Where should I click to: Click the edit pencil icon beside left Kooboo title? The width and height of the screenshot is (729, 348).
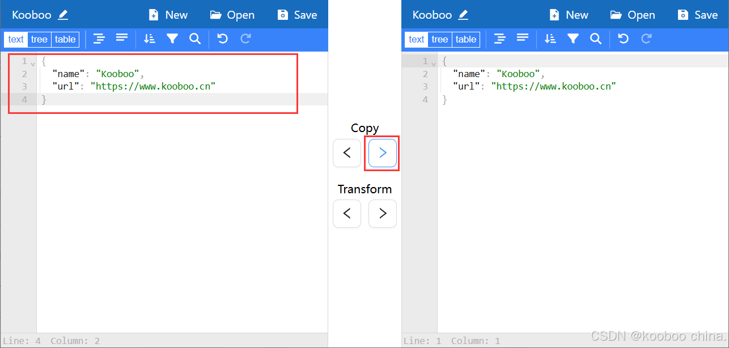tap(63, 15)
